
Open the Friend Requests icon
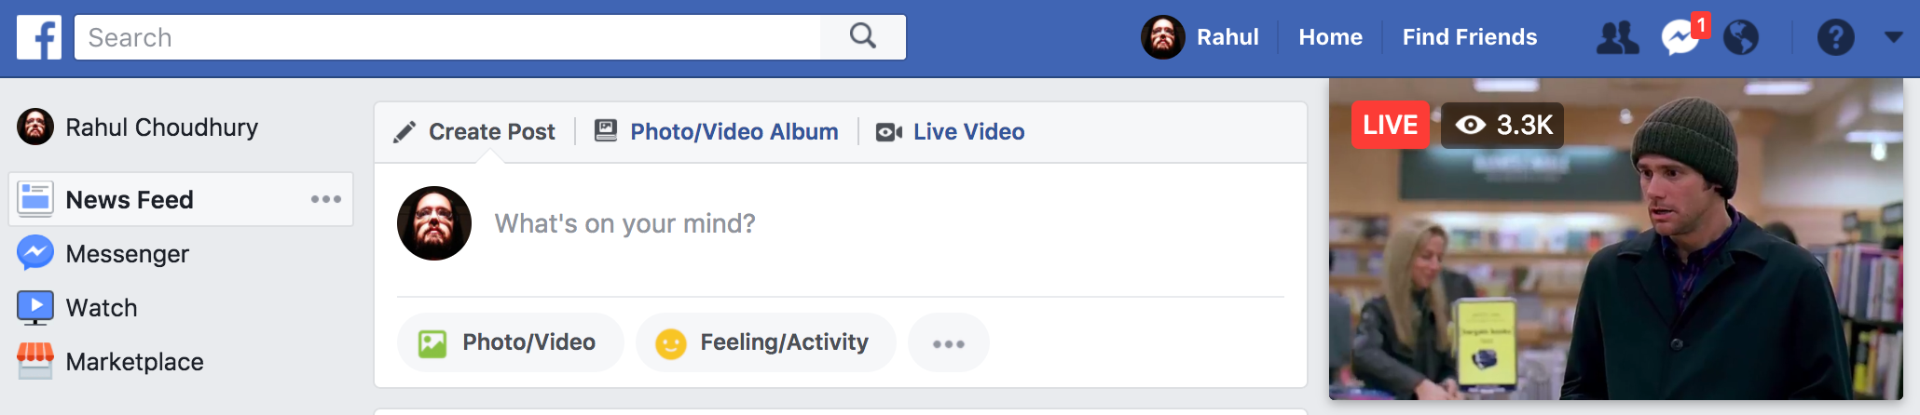tap(1617, 38)
